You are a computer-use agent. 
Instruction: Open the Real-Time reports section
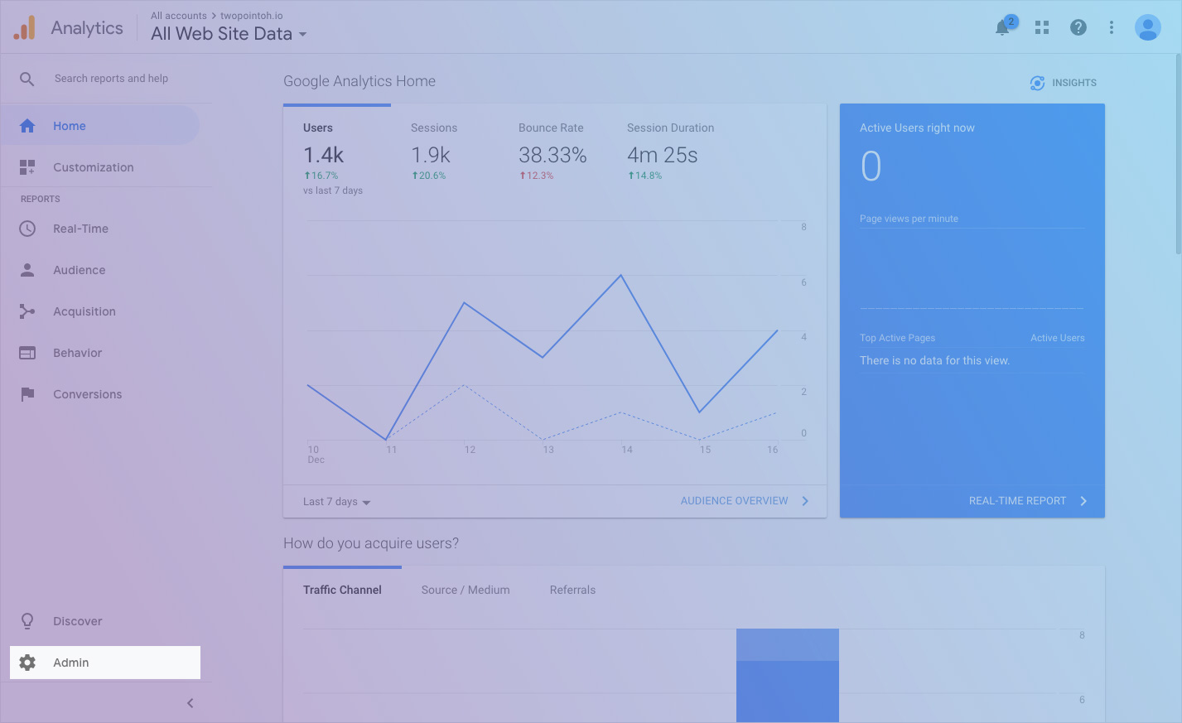click(100, 229)
